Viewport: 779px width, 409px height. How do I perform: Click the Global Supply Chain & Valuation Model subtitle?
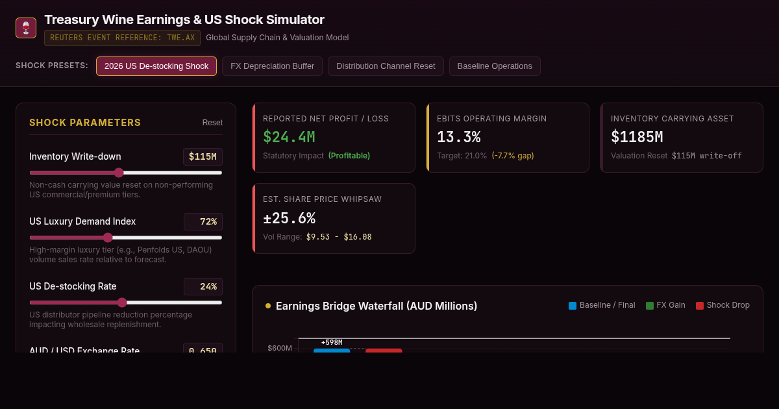(277, 38)
